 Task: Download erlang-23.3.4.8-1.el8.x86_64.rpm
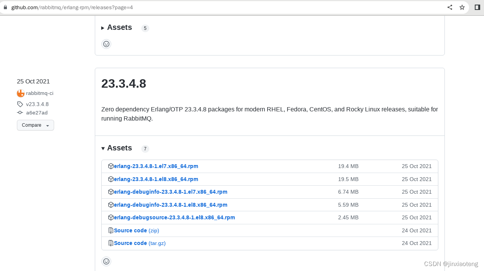click(x=156, y=179)
